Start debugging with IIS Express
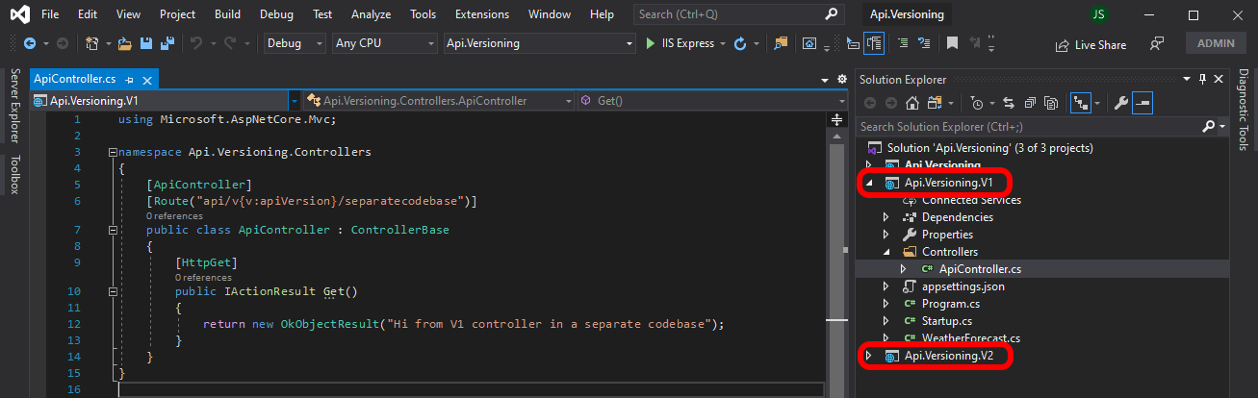This screenshot has height=398, width=1258. pyautogui.click(x=680, y=43)
